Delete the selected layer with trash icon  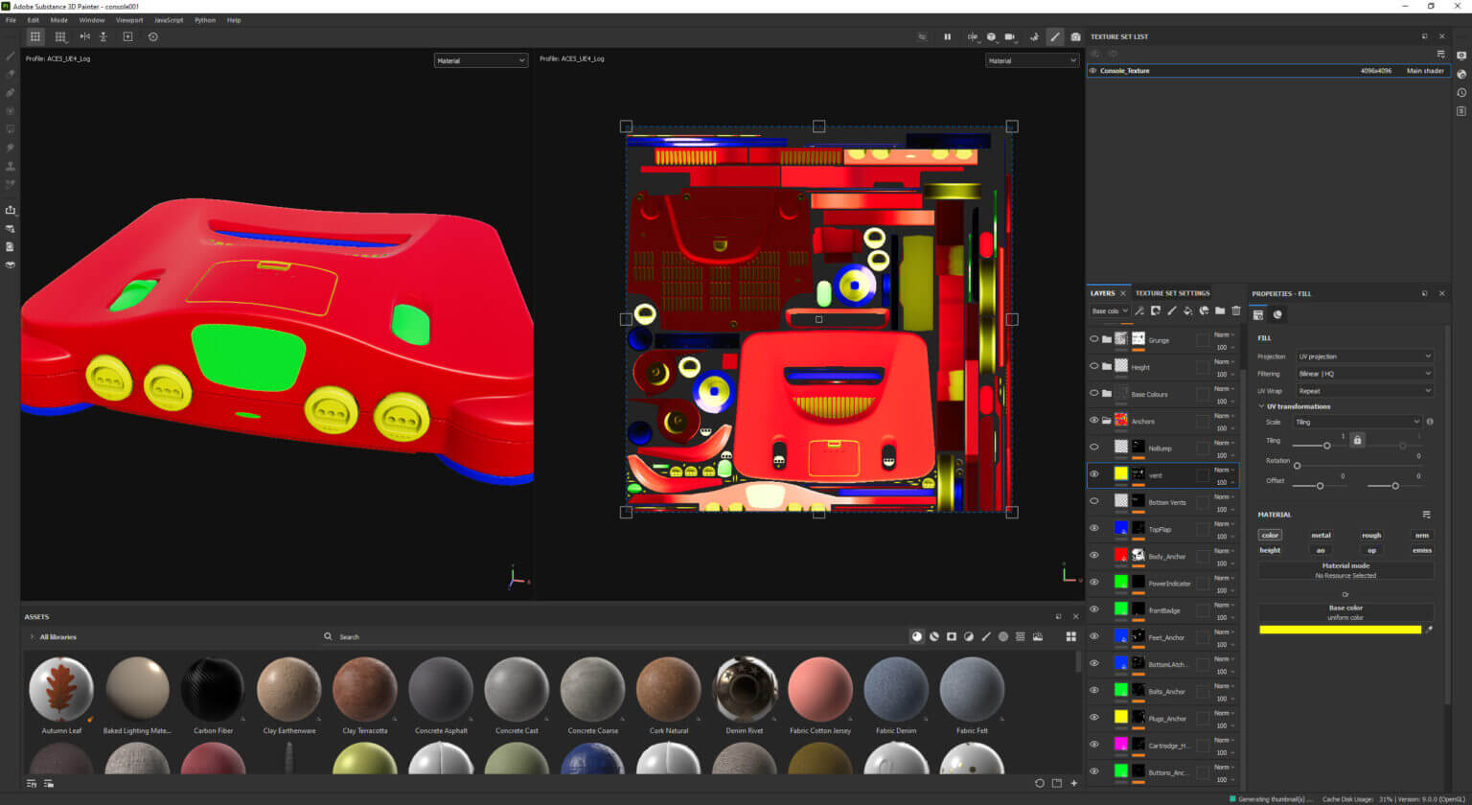point(1235,310)
